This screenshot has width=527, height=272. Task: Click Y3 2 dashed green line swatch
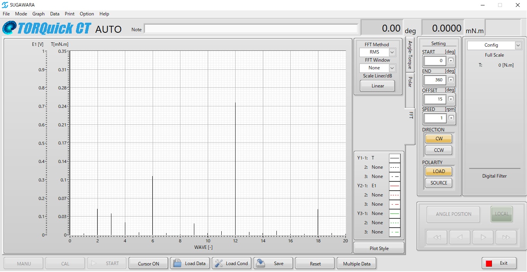[394, 223]
